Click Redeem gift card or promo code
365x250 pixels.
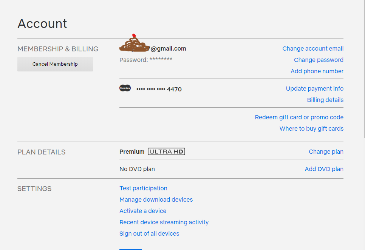tap(299, 117)
